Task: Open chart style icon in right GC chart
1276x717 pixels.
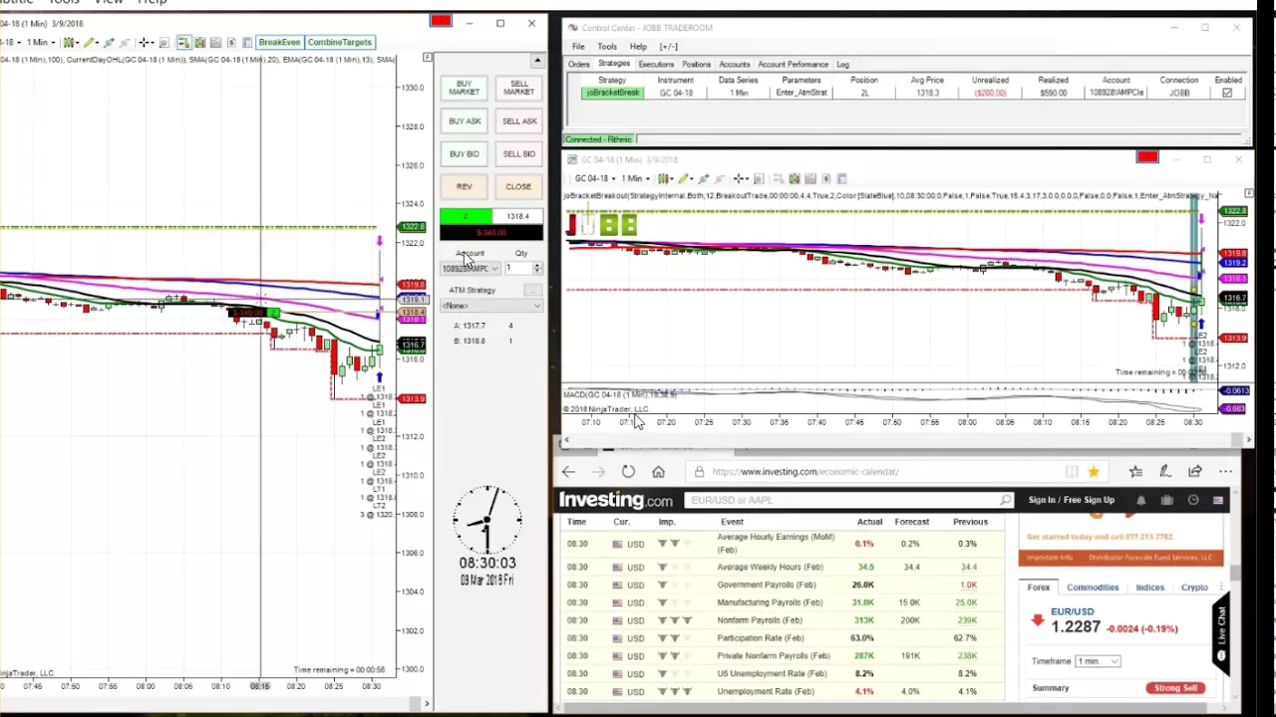Action: point(664,178)
